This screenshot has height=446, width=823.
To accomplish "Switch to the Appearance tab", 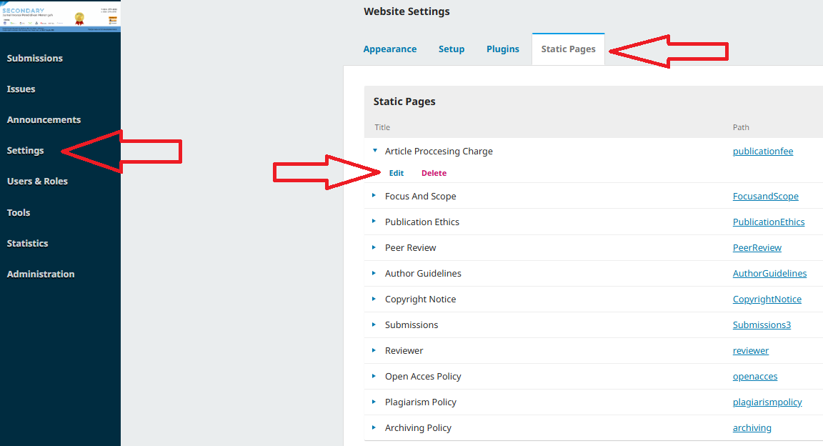I will (390, 49).
